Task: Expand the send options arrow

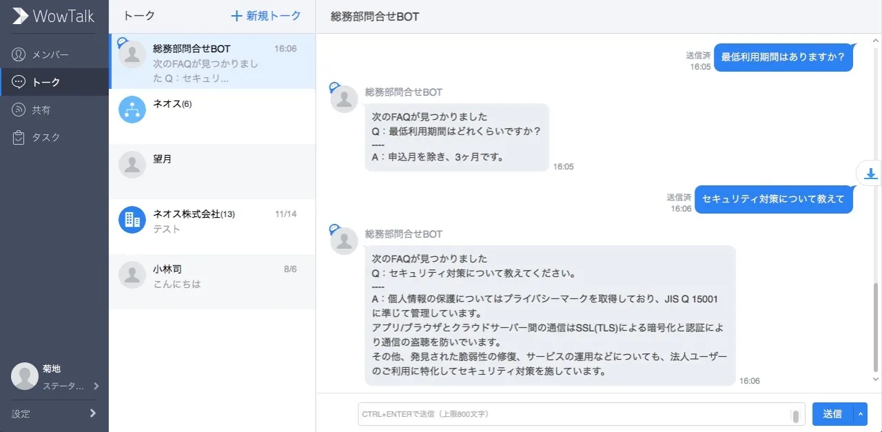Action: (x=860, y=414)
